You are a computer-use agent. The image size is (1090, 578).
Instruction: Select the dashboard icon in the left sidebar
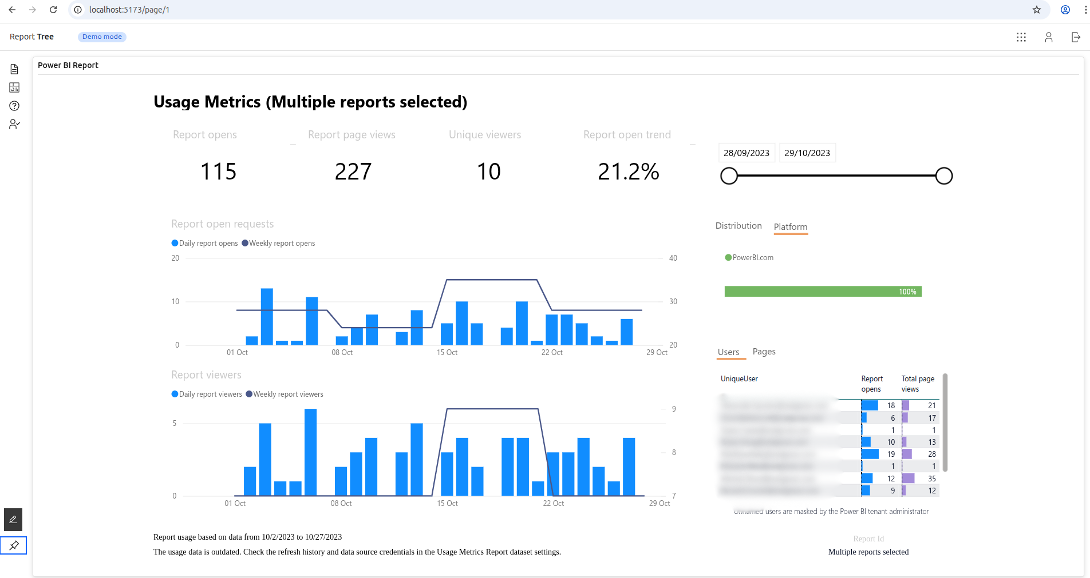[14, 87]
